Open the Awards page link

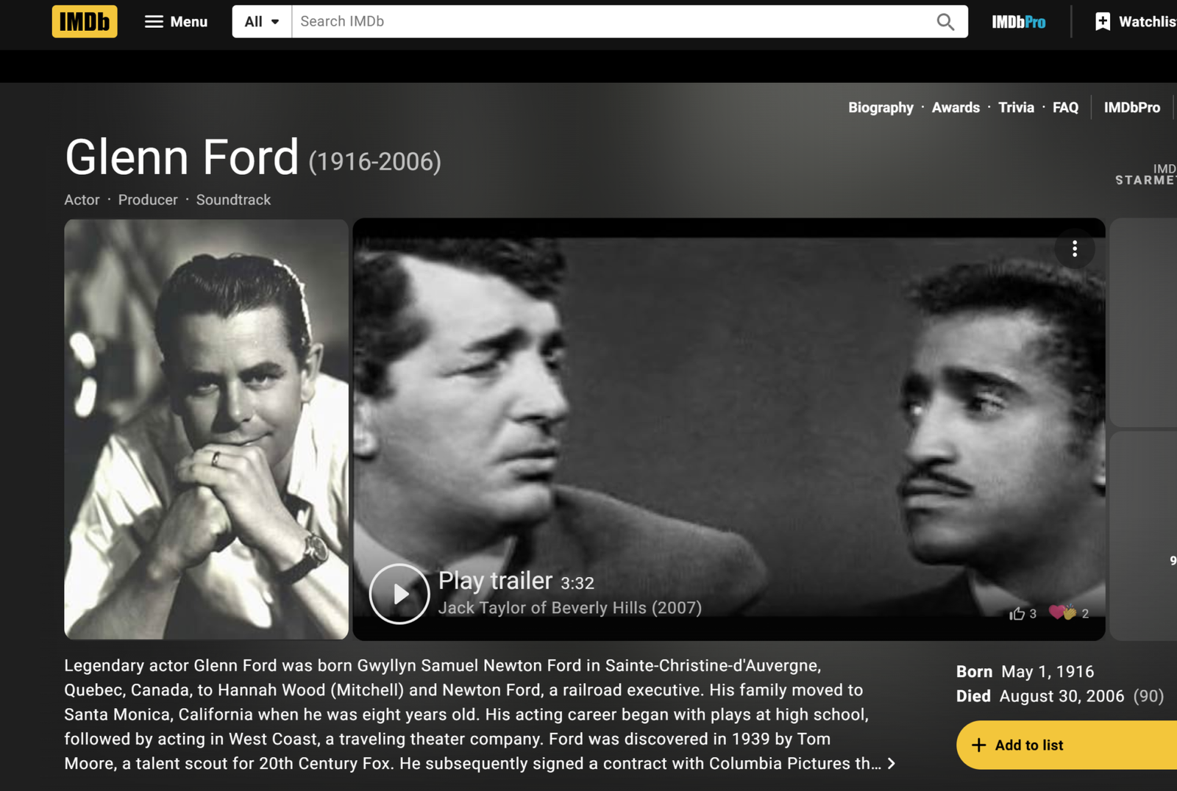pyautogui.click(x=956, y=107)
